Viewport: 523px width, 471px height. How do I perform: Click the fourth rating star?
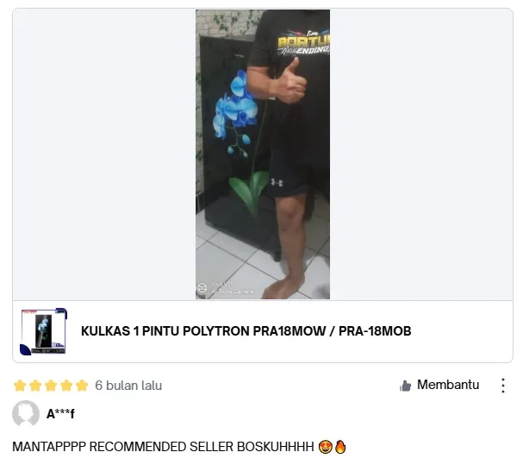coord(66,385)
